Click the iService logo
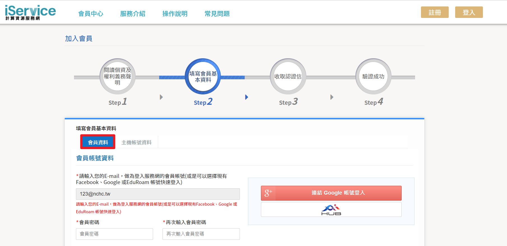 tap(30, 13)
